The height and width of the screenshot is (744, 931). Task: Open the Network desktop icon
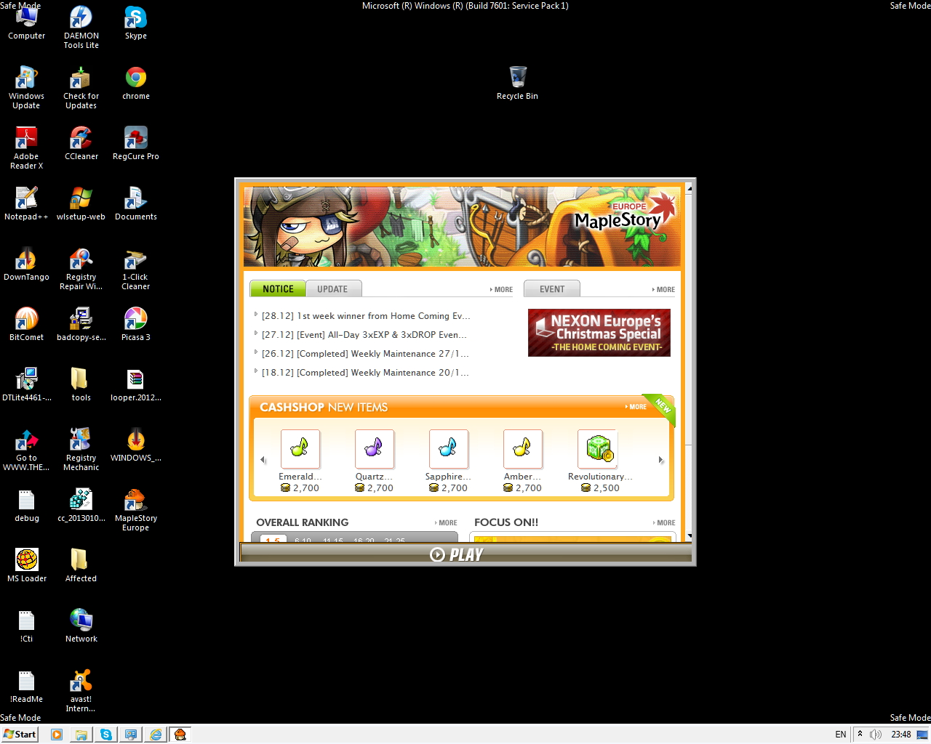click(81, 626)
